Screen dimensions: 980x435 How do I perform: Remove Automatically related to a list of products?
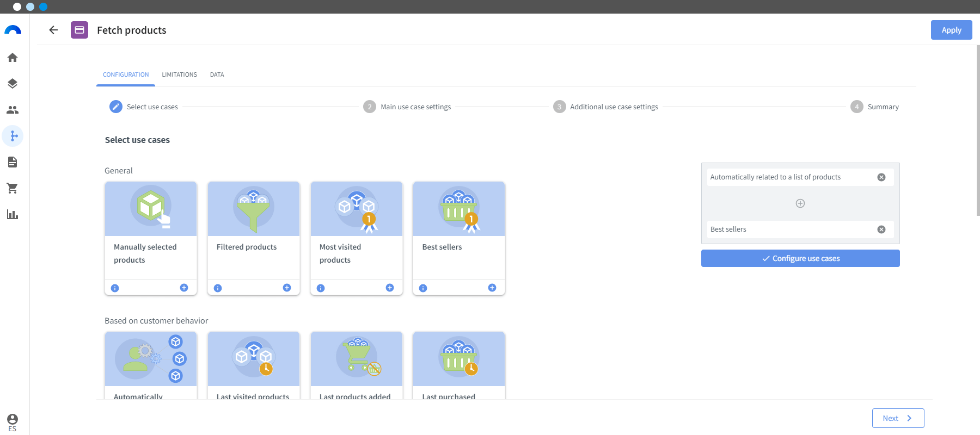pos(881,177)
